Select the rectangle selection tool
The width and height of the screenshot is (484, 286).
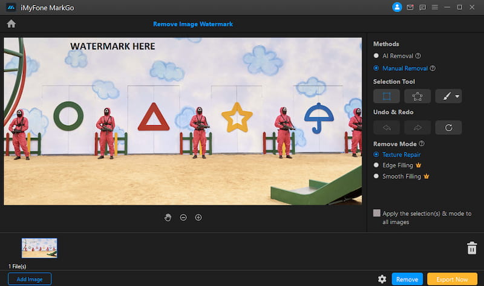[387, 96]
